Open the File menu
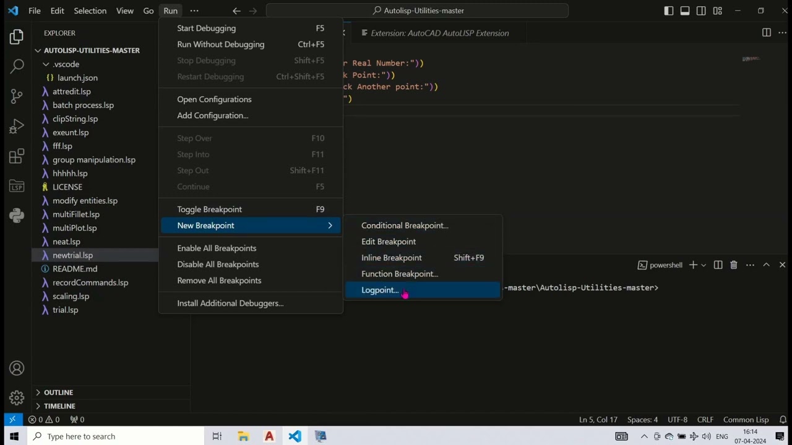This screenshot has height=445, width=792. coord(35,11)
